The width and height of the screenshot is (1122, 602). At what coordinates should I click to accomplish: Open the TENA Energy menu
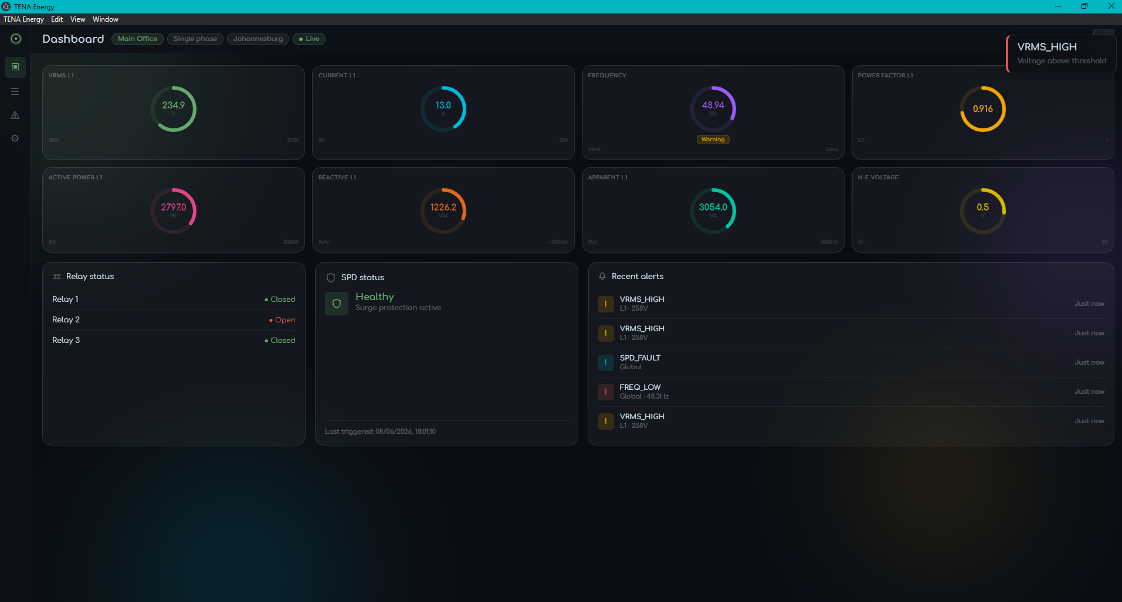[23, 19]
